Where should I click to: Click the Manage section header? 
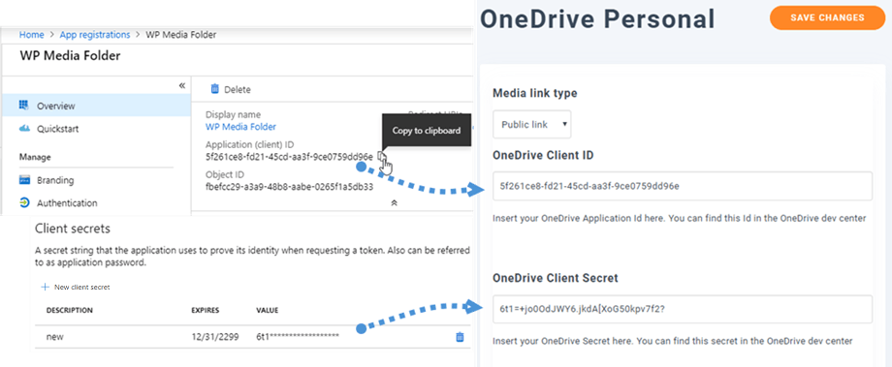(x=35, y=157)
